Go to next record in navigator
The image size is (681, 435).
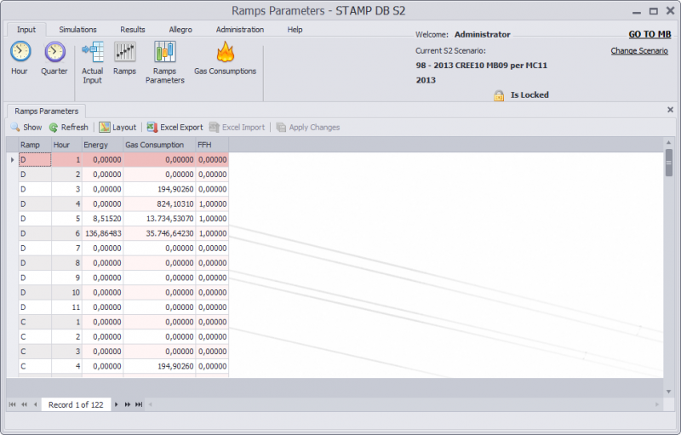(x=117, y=404)
